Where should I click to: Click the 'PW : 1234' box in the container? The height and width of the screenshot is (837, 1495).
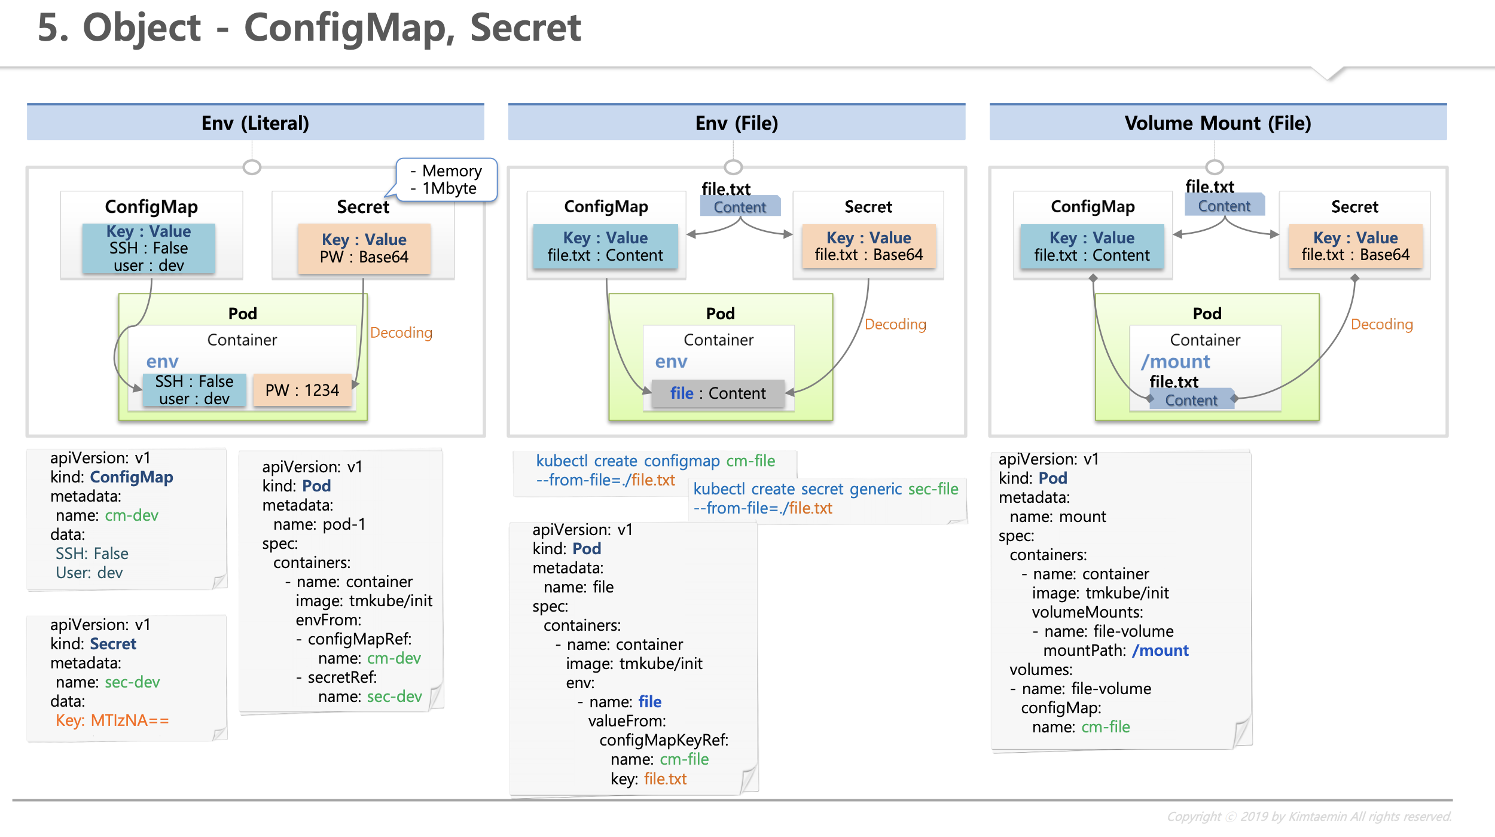coord(302,390)
